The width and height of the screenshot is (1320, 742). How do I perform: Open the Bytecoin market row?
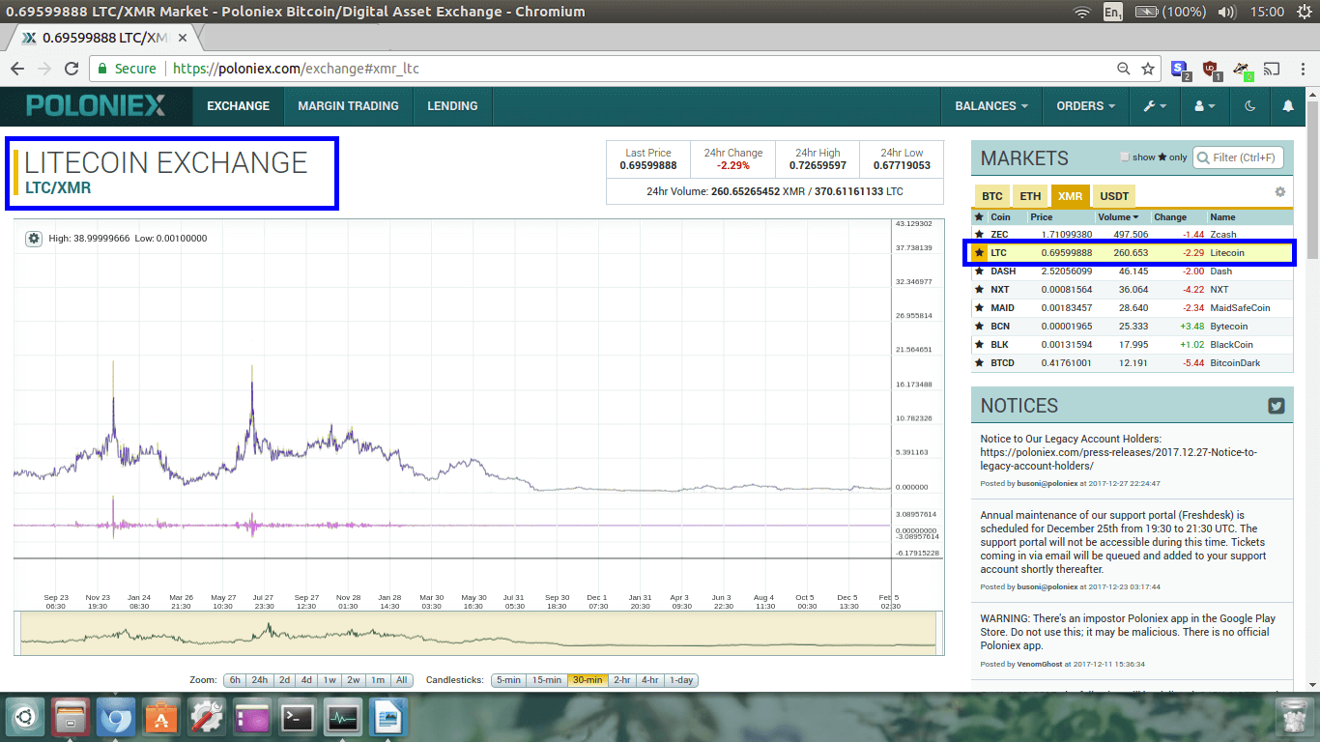[1133, 327]
